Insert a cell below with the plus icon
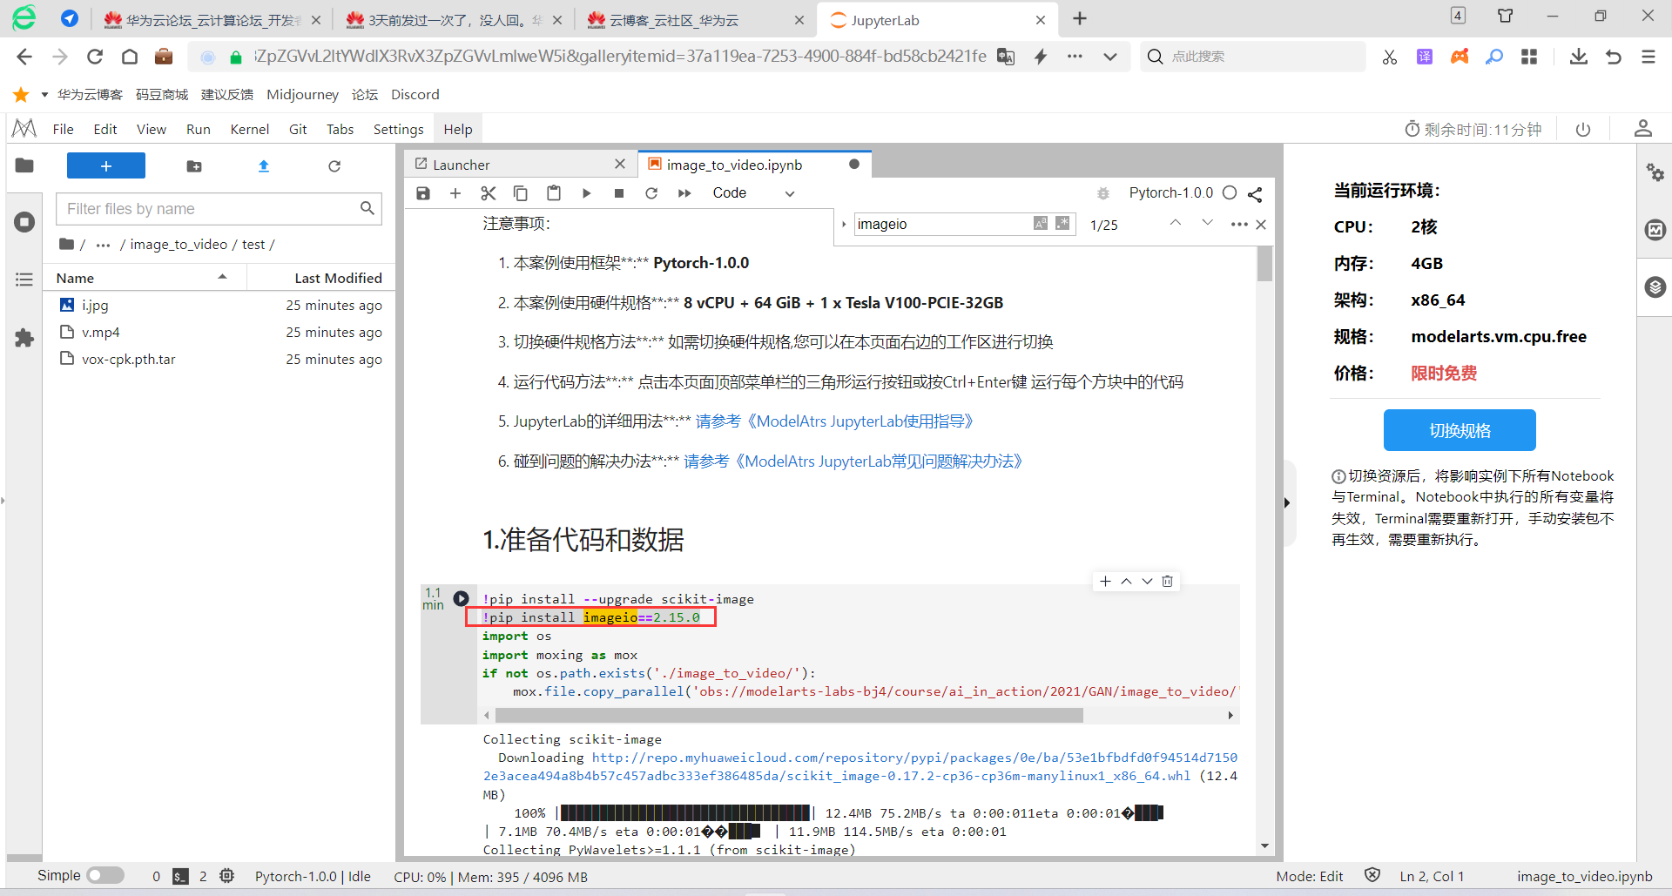Image resolution: width=1672 pixels, height=896 pixels. pyautogui.click(x=455, y=193)
